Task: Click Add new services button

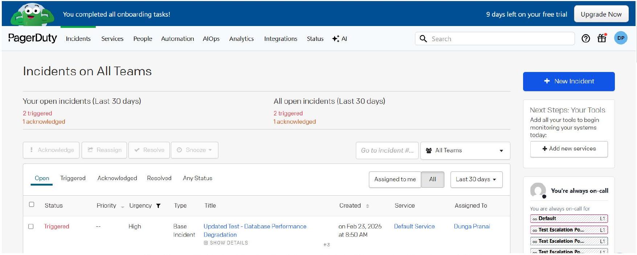Action: [x=569, y=149]
